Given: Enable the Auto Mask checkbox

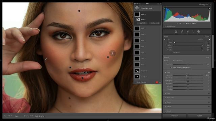Looking at the screenshot, I should tap(171, 53).
